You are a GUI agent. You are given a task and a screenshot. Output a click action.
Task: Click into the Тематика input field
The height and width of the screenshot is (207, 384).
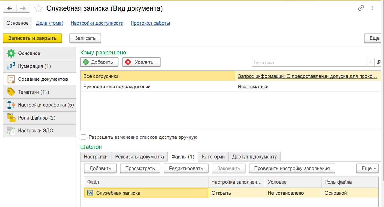(x=309, y=62)
